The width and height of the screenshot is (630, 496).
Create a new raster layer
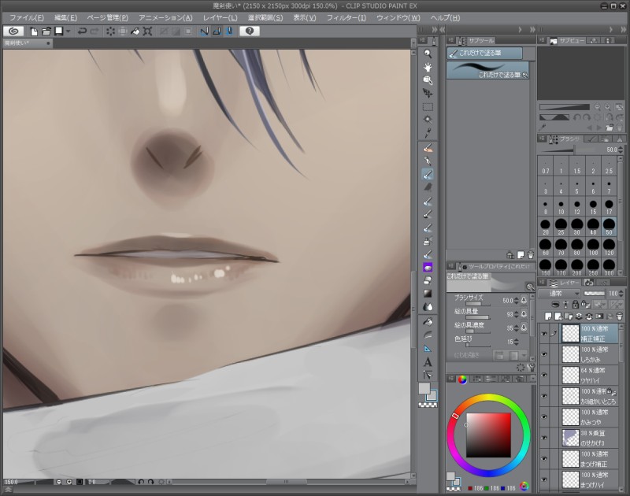point(548,316)
